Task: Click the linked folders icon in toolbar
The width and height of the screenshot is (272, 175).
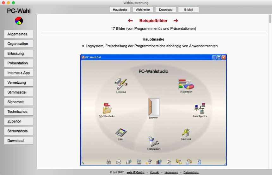Action: (179, 162)
